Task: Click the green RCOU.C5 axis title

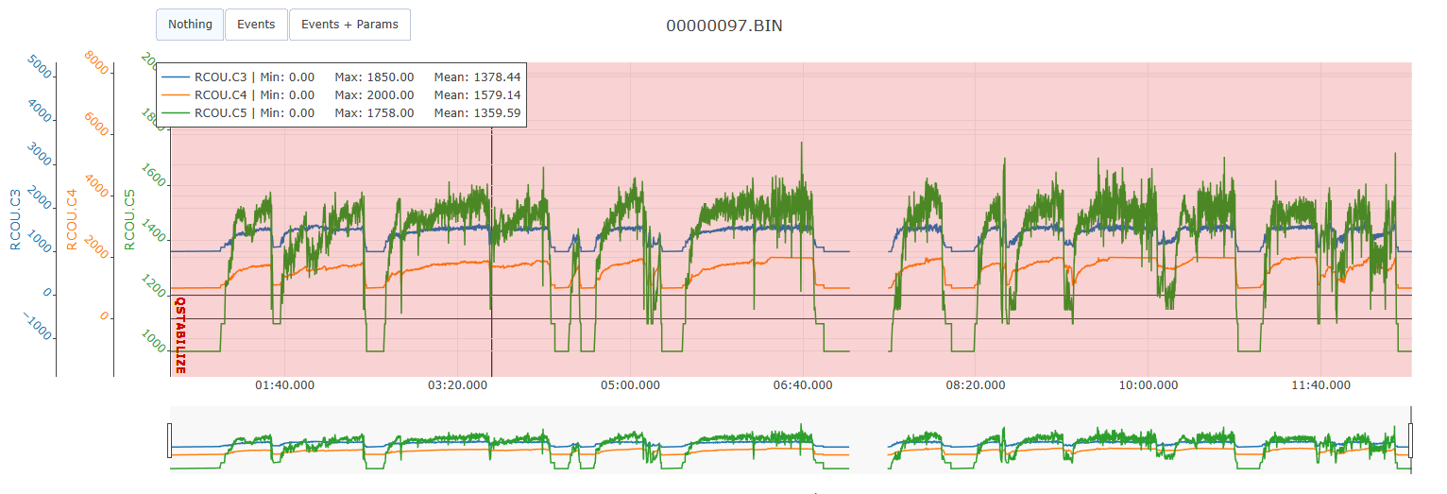Action: (129, 220)
